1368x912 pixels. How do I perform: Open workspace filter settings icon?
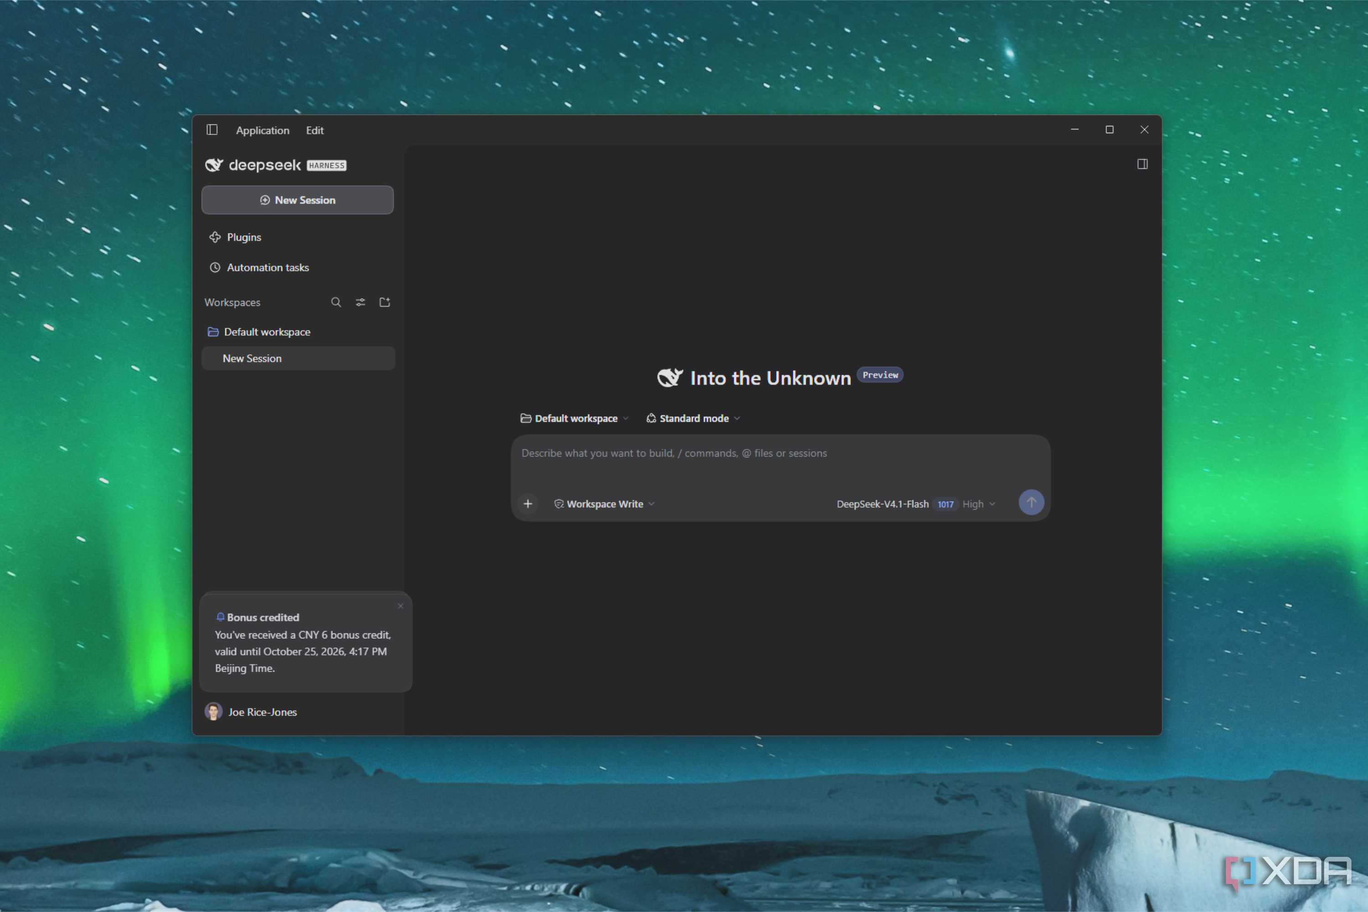click(361, 302)
